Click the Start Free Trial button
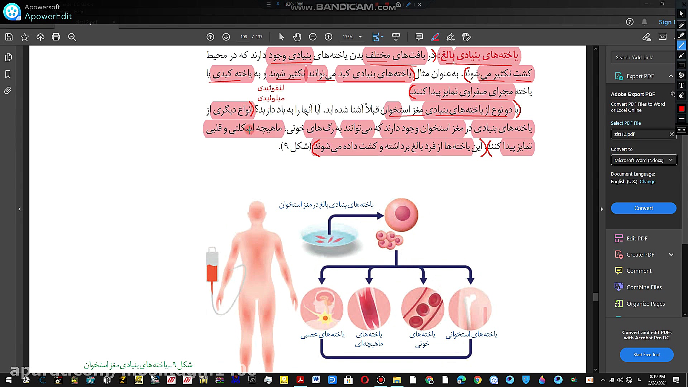Screen dimensions: 688x387 pyautogui.click(x=646, y=355)
